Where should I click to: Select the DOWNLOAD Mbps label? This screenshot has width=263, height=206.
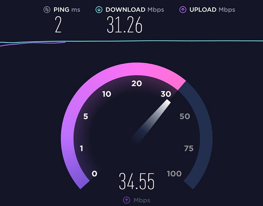point(135,9)
